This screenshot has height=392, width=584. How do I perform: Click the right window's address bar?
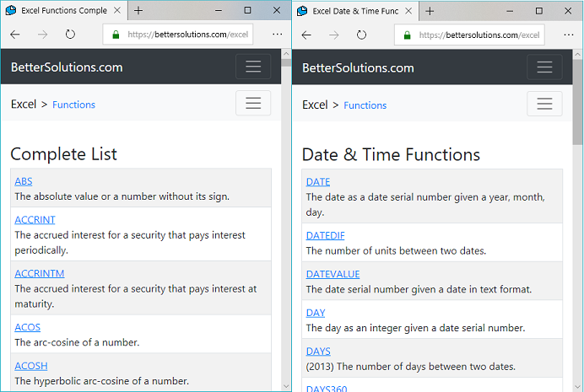click(469, 35)
